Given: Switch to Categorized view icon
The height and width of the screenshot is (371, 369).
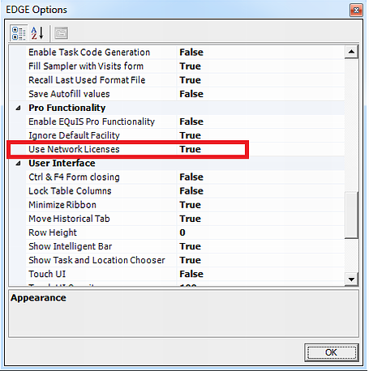Looking at the screenshot, I should pos(19,33).
